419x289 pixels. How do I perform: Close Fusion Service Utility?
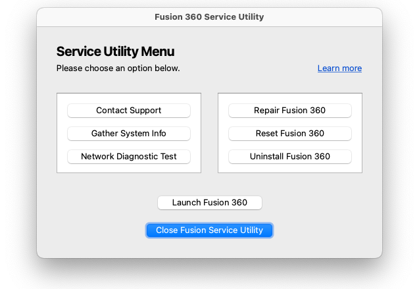pos(209,230)
